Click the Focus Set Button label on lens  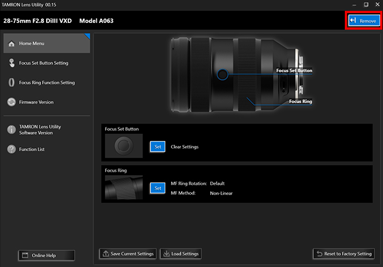(294, 70)
